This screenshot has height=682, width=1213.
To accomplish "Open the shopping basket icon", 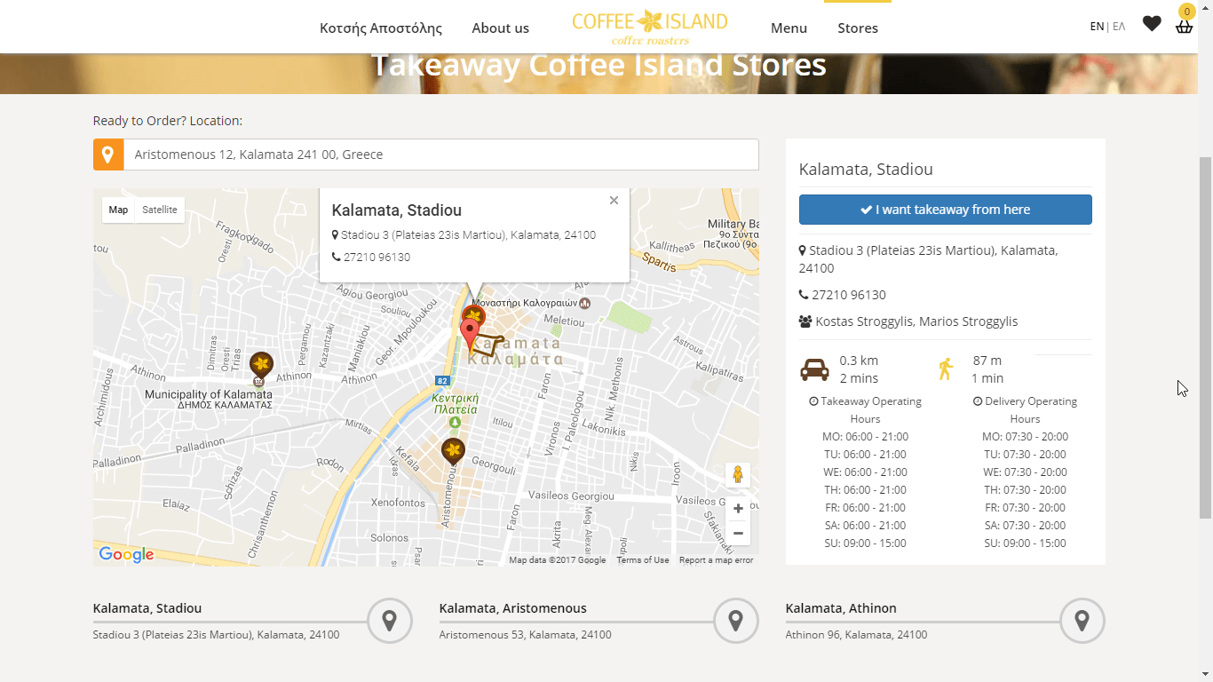I will tap(1184, 27).
